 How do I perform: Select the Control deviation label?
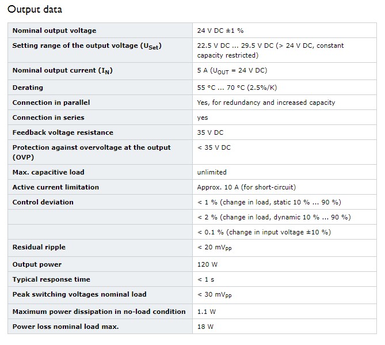(43, 202)
